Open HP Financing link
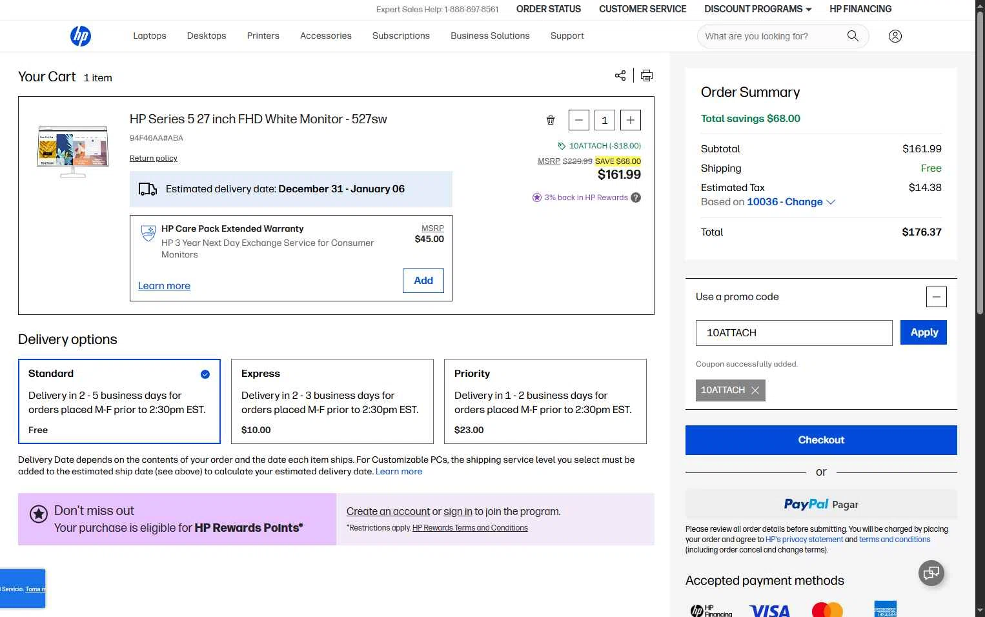This screenshot has height=617, width=985. point(860,9)
